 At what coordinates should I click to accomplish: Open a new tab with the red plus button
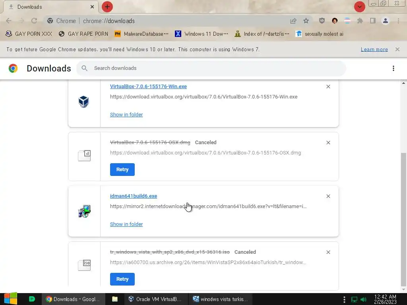pyautogui.click(x=107, y=7)
